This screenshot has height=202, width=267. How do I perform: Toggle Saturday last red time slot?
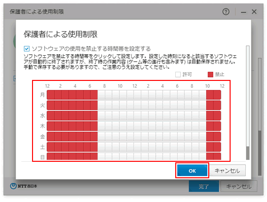217,147
